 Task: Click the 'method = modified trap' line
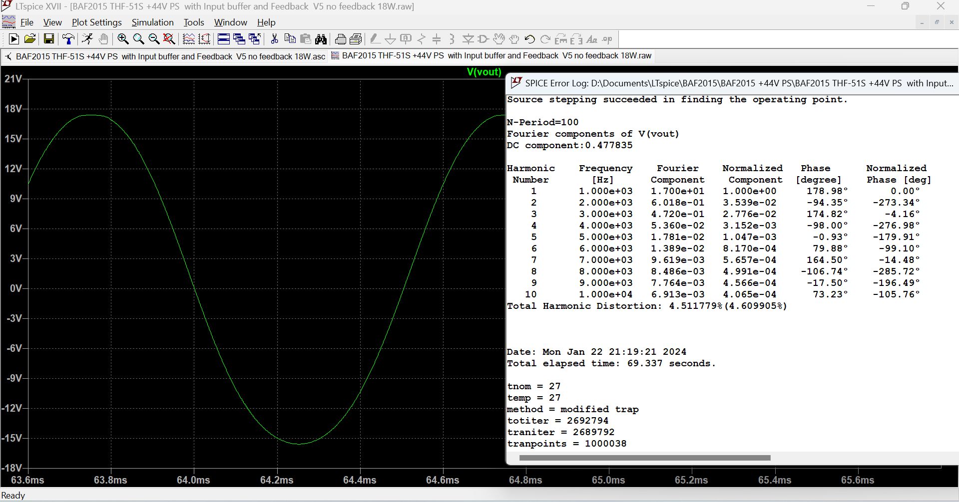point(573,409)
